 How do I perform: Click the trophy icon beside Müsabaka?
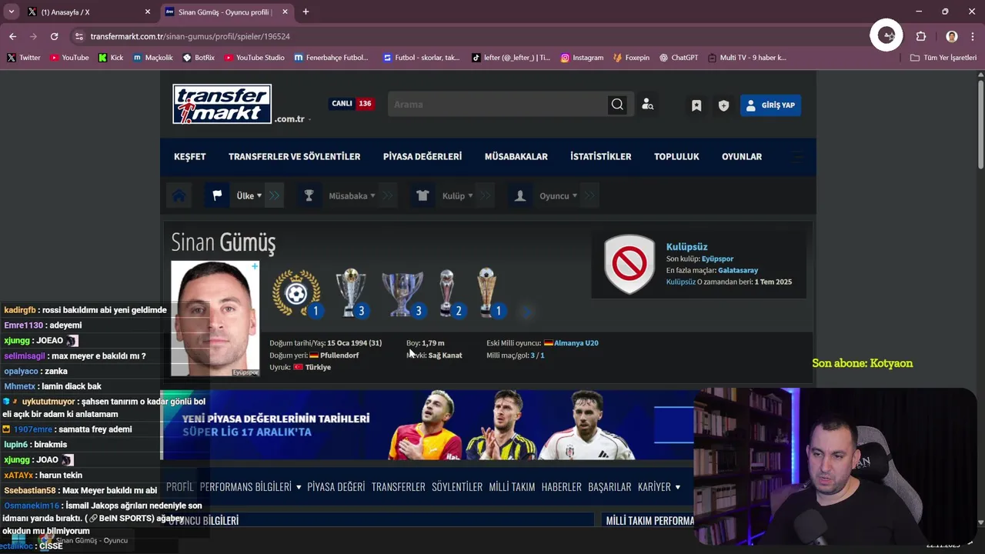(x=309, y=195)
